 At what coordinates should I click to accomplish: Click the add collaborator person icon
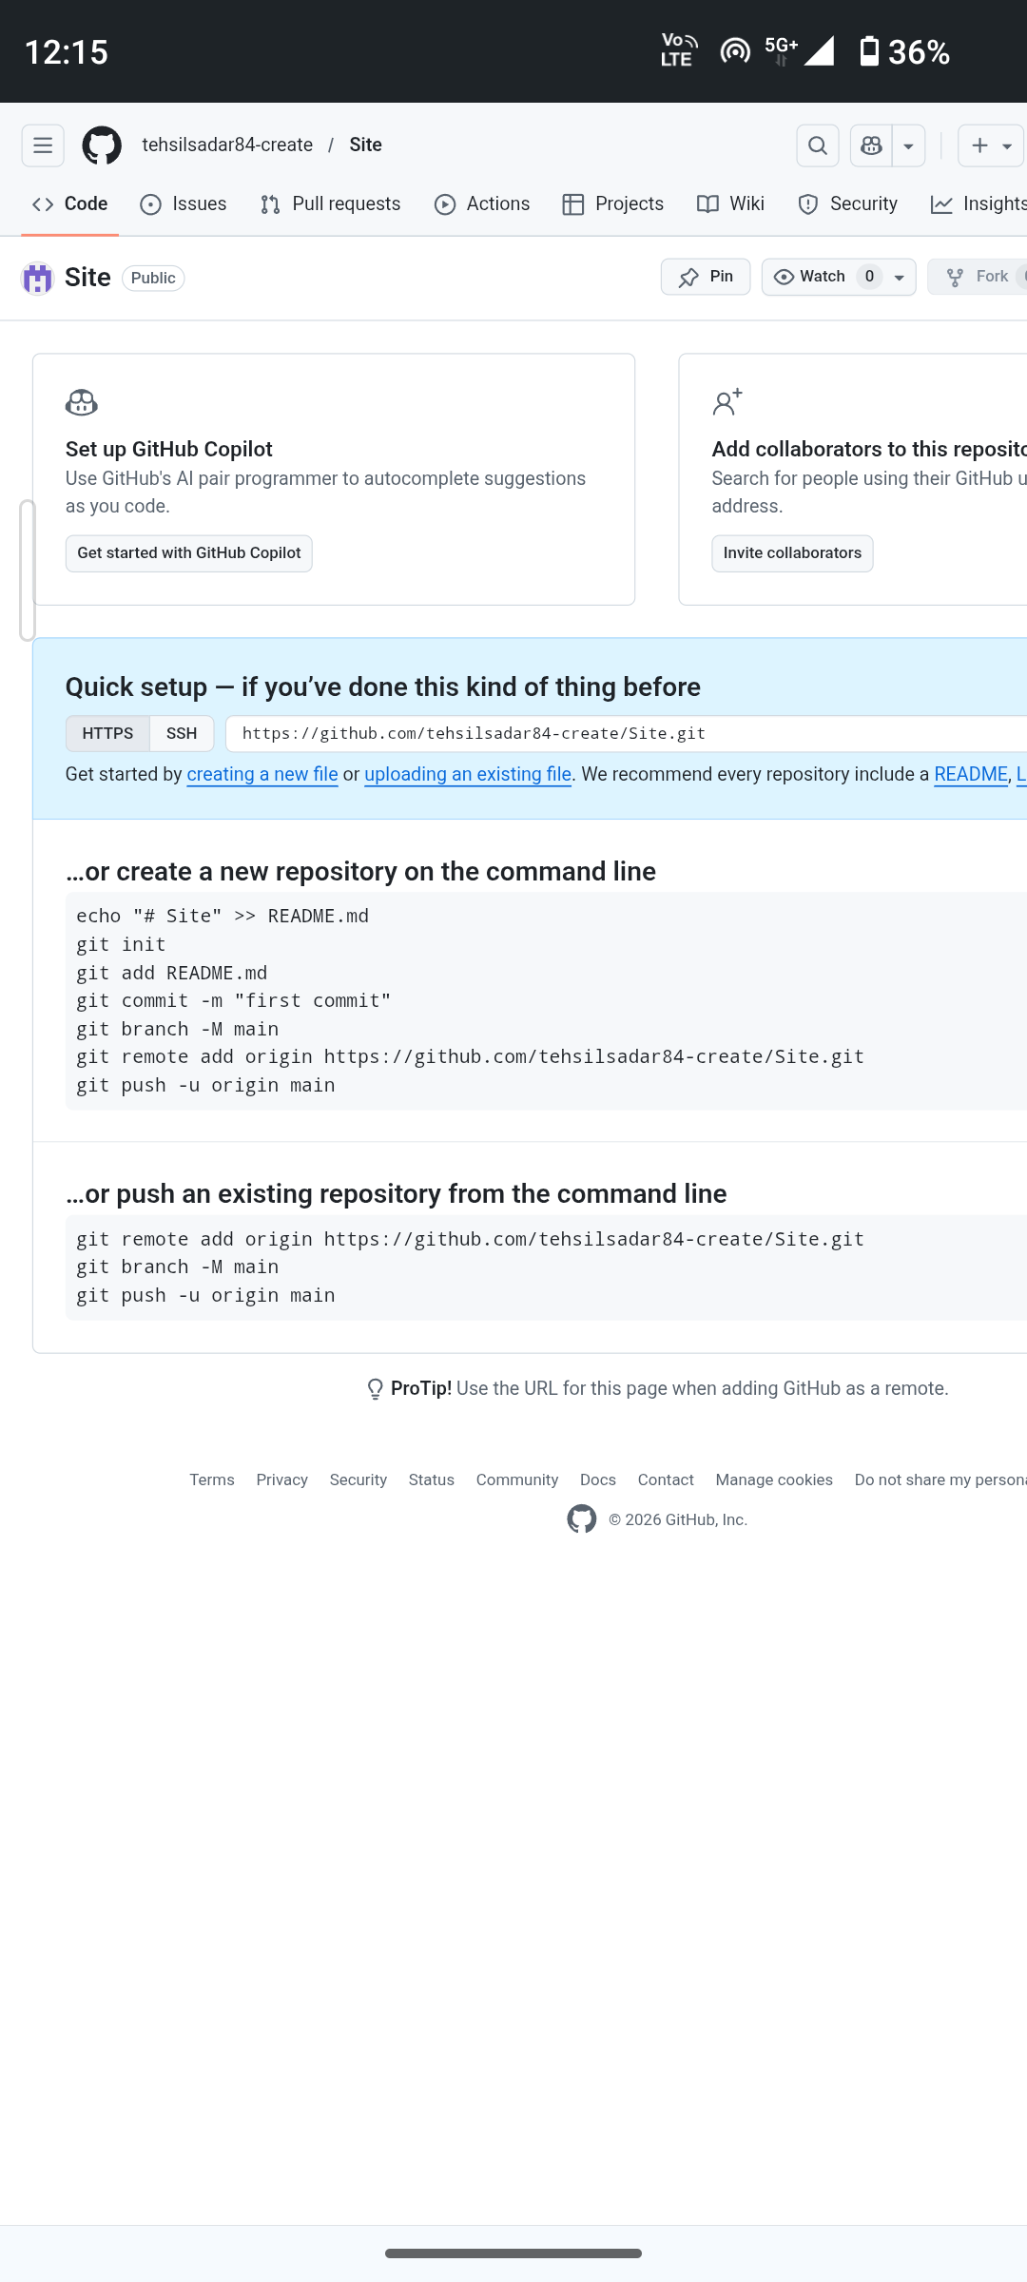click(727, 403)
